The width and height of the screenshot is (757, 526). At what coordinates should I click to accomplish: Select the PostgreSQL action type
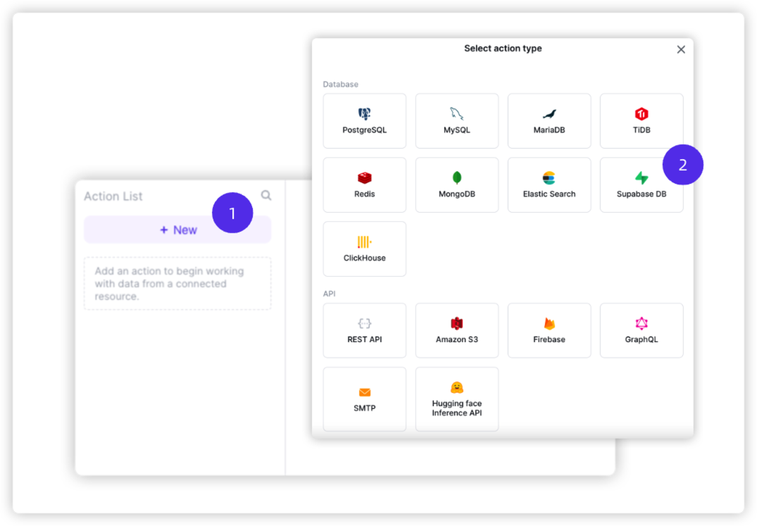pos(365,121)
